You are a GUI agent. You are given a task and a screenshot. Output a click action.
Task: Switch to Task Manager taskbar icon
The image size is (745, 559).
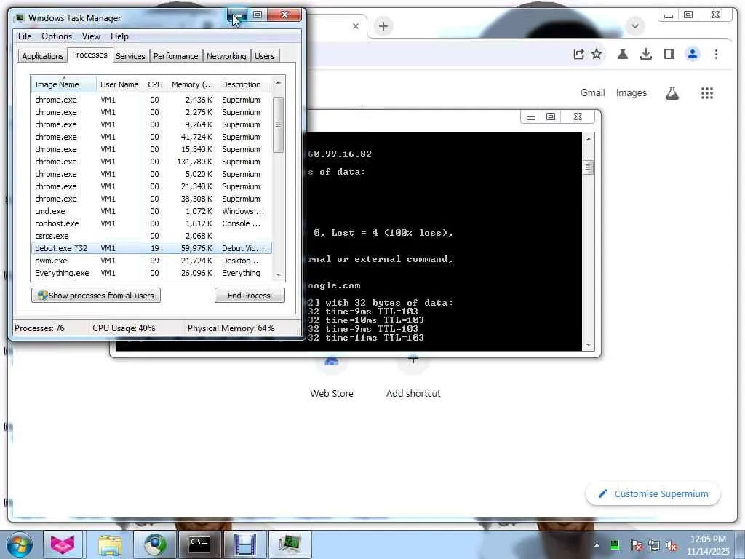tap(290, 544)
